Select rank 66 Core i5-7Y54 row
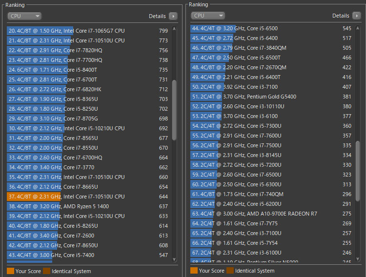Viewport: 366px width, 277px height. pyautogui.click(x=272, y=243)
